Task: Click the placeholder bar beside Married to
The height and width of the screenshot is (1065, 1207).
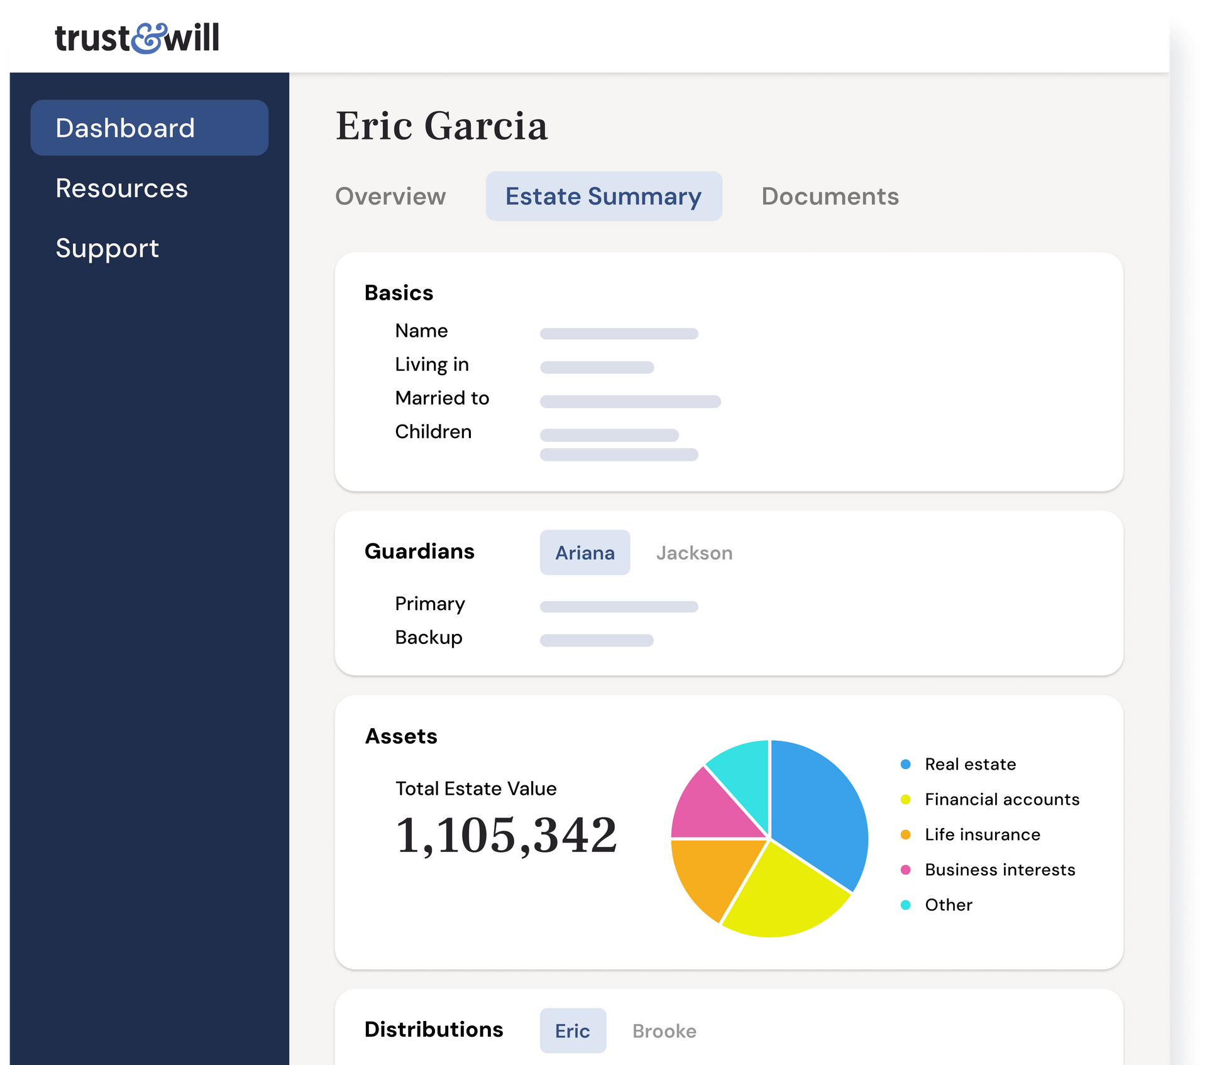Action: pos(631,401)
